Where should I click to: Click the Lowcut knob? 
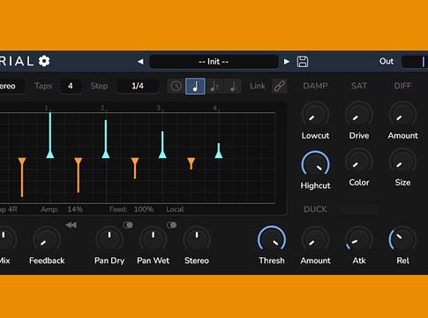315,115
